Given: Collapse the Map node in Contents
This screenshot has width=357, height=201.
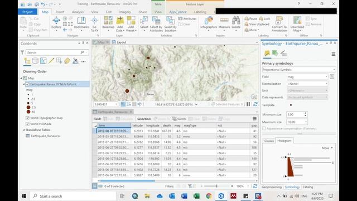Looking at the screenshot, I should click(21, 78).
